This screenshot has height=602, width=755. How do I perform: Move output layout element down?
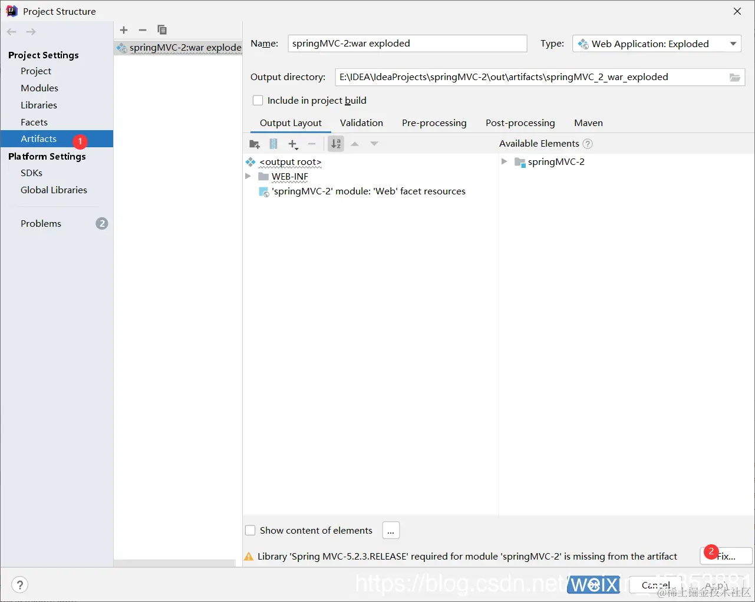(x=374, y=144)
